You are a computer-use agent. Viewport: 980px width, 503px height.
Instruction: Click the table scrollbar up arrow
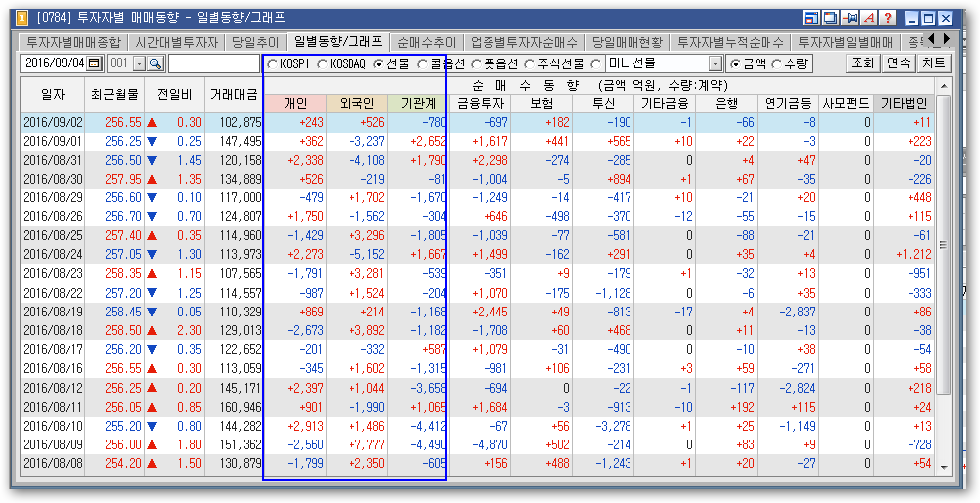(943, 86)
